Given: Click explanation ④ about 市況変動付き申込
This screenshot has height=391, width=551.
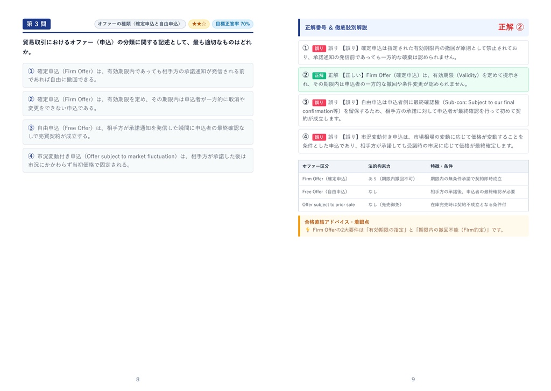Looking at the screenshot, I should pyautogui.click(x=413, y=141).
